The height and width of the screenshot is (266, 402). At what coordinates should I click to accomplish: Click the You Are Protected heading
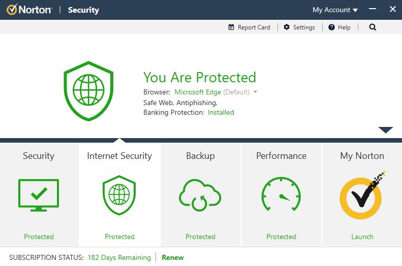click(x=200, y=77)
